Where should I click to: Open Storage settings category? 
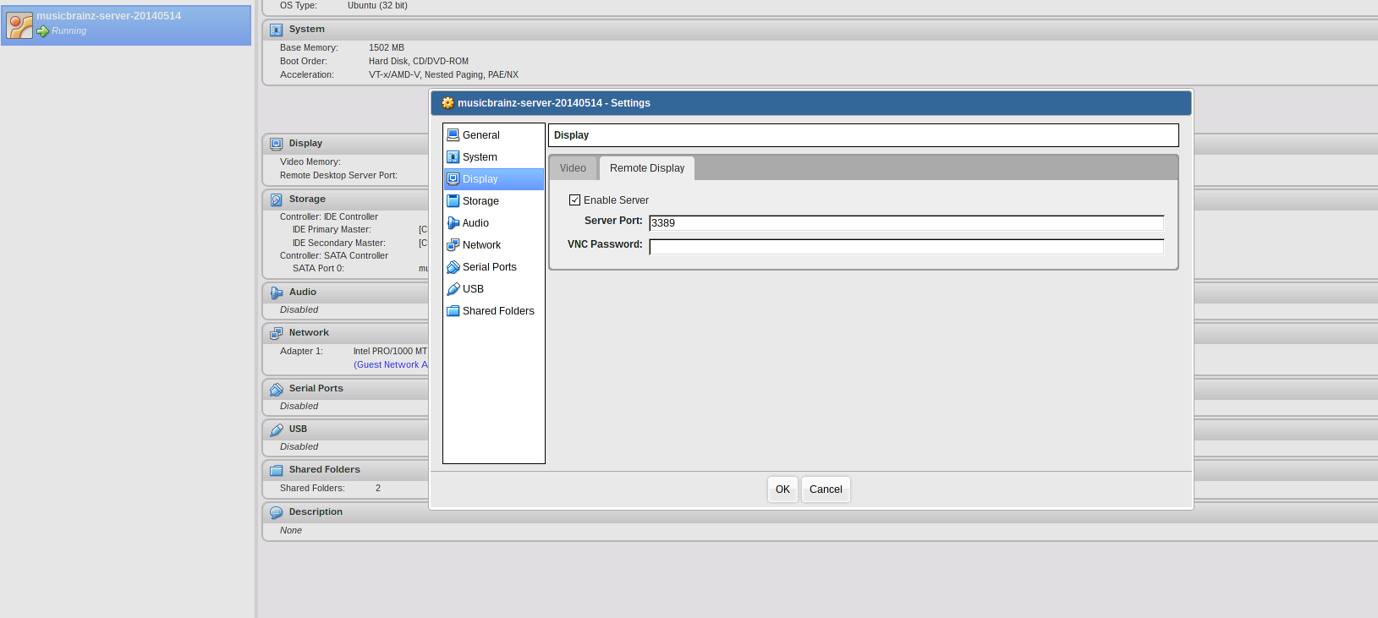494,201
